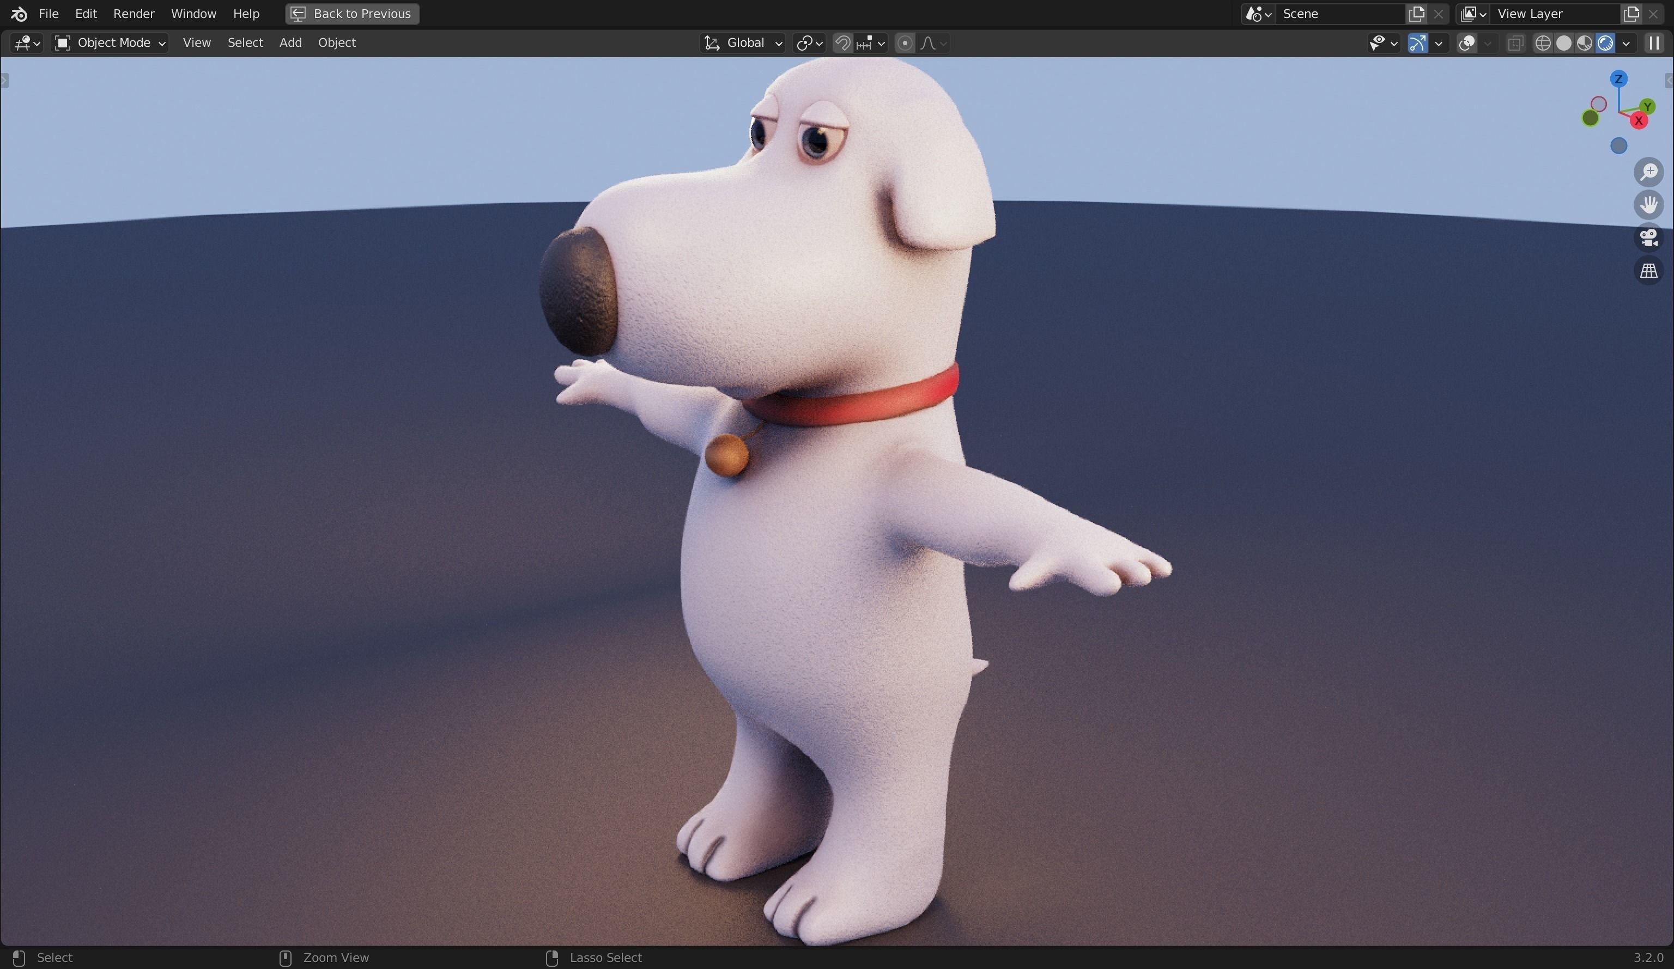Toggle the snap magnet icon
The width and height of the screenshot is (1674, 969).
(x=842, y=43)
